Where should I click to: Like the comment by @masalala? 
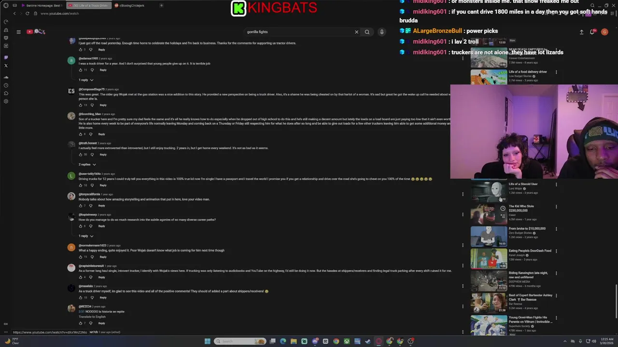click(x=81, y=297)
